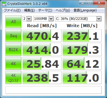
Task: Click the 4K read result 25.84
Action: (x=42, y=64)
